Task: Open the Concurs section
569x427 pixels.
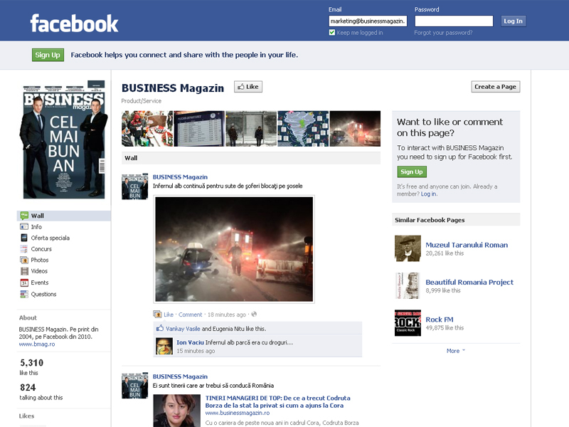Action: [41, 248]
